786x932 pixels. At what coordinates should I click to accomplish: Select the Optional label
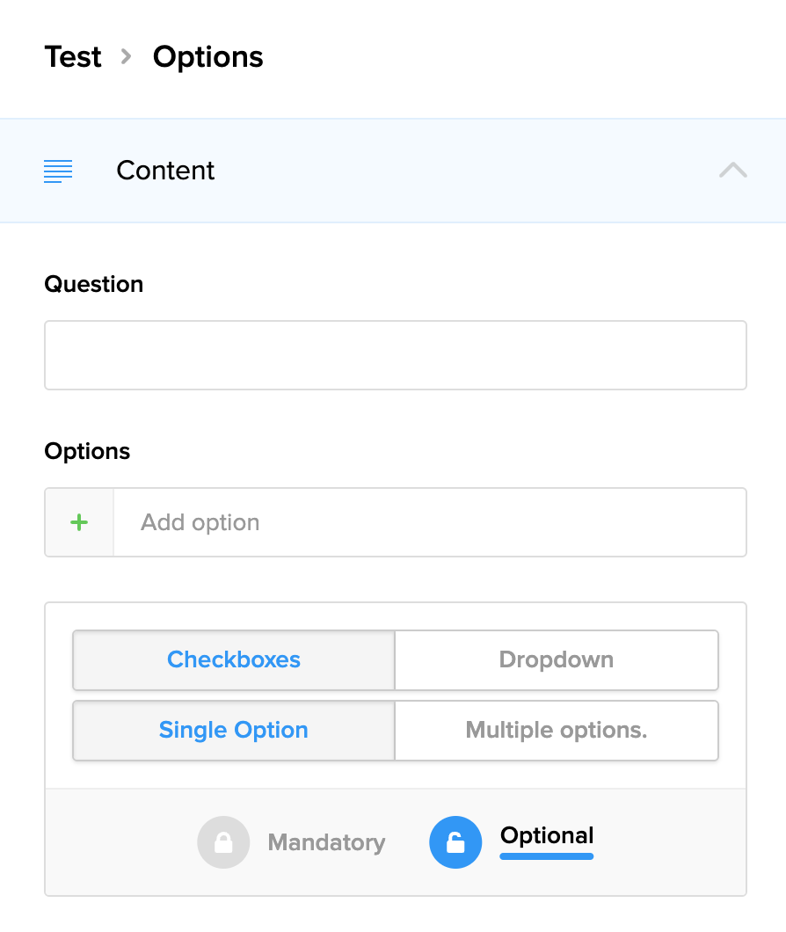tap(547, 835)
